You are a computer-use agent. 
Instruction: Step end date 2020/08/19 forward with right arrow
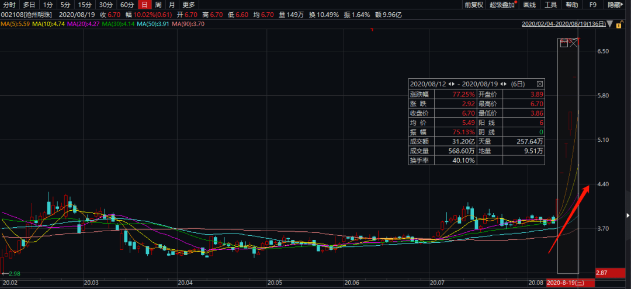[x=505, y=84]
